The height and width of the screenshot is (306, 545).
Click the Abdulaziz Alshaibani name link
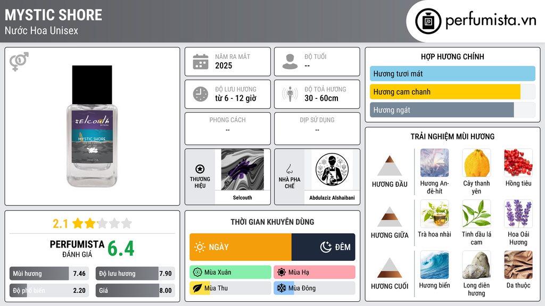(x=332, y=198)
